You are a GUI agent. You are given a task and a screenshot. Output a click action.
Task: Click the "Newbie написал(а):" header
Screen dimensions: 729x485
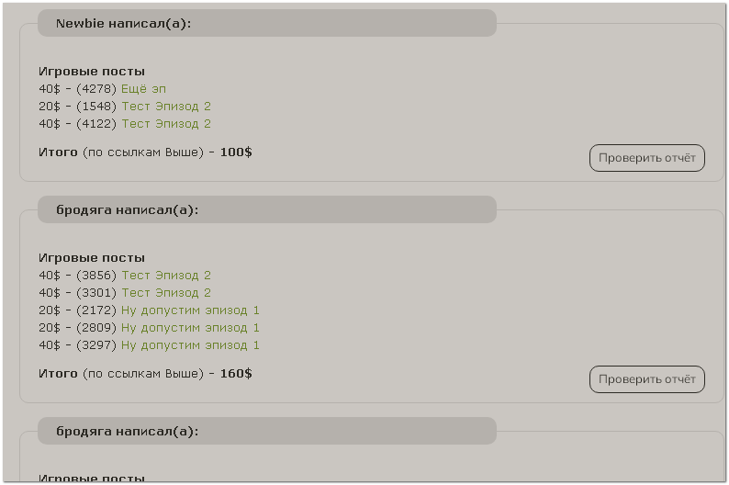[123, 24]
